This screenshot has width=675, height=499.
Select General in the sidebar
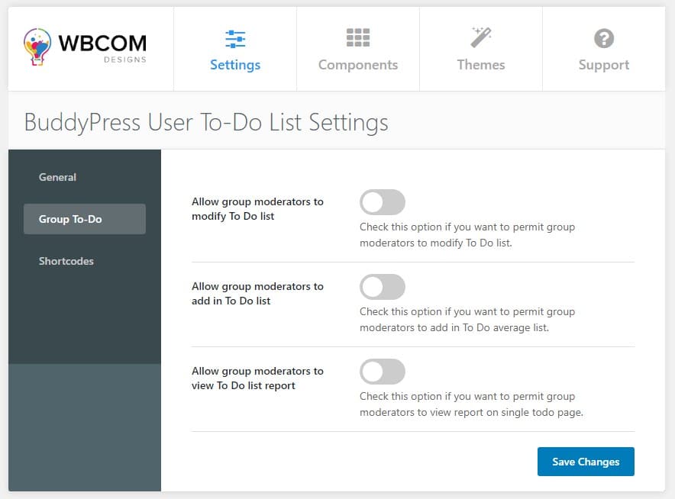coord(57,177)
